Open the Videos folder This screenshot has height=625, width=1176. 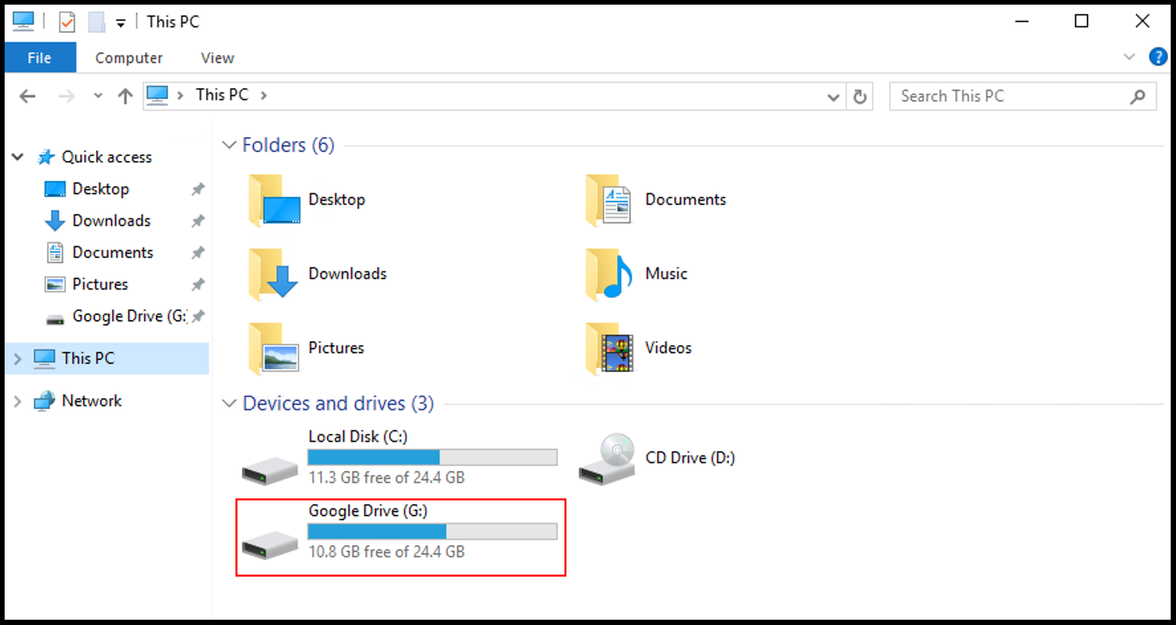(667, 348)
